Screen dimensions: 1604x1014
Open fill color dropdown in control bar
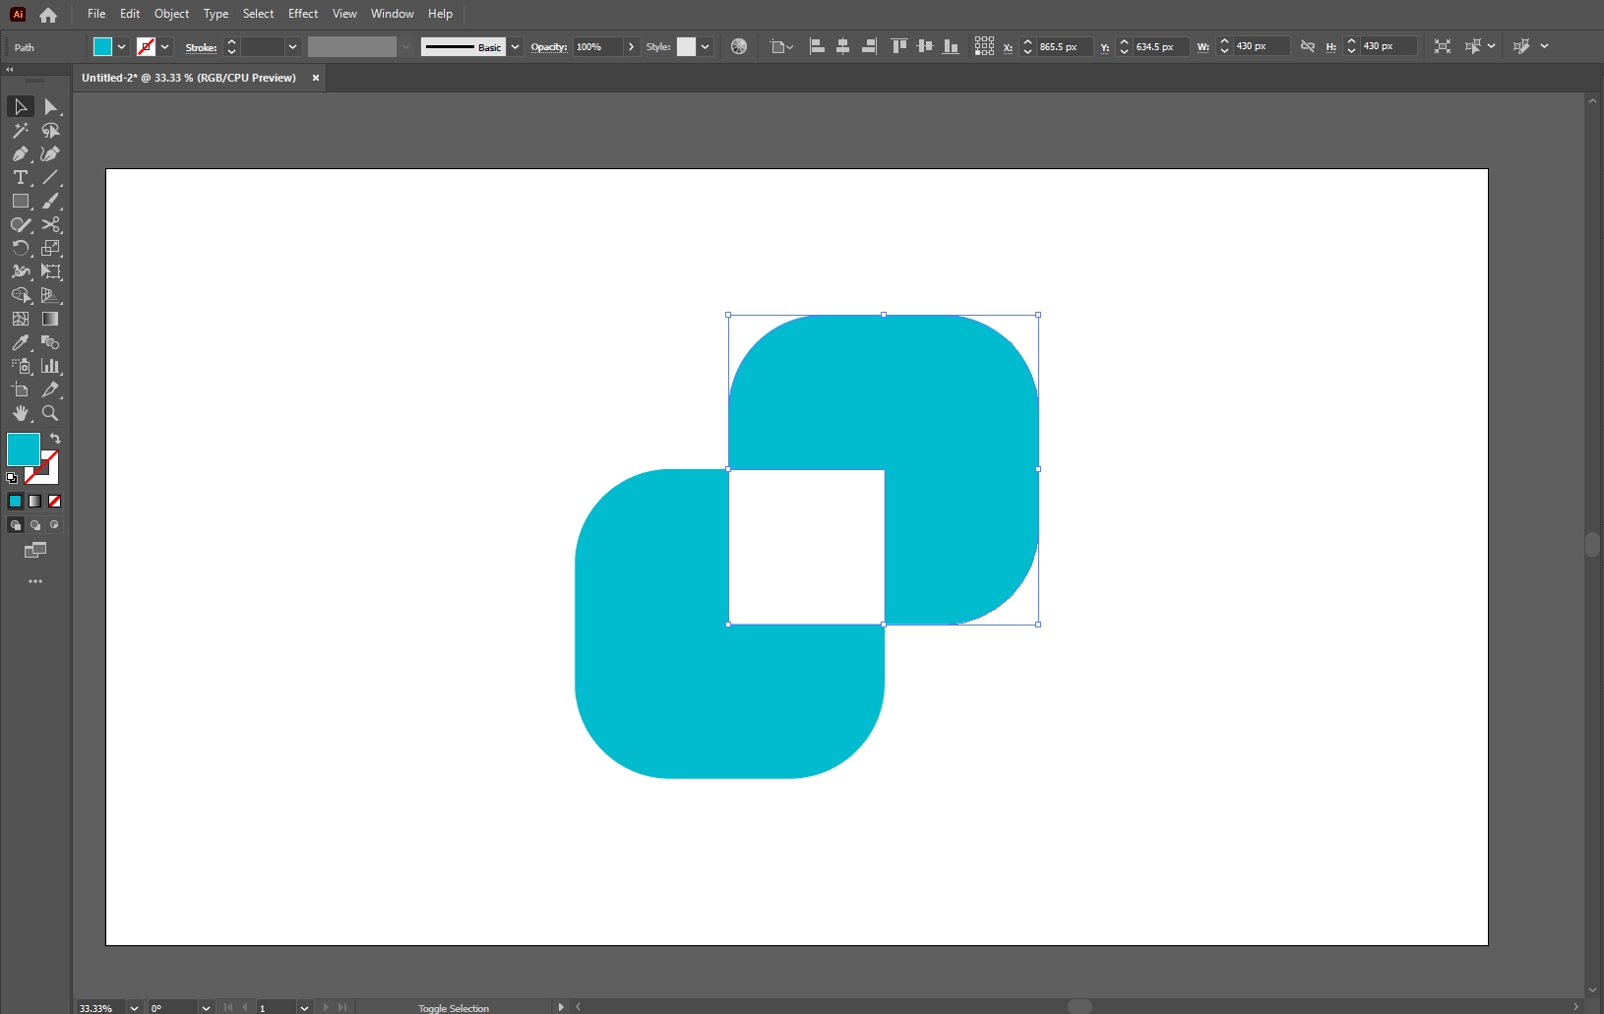122,46
